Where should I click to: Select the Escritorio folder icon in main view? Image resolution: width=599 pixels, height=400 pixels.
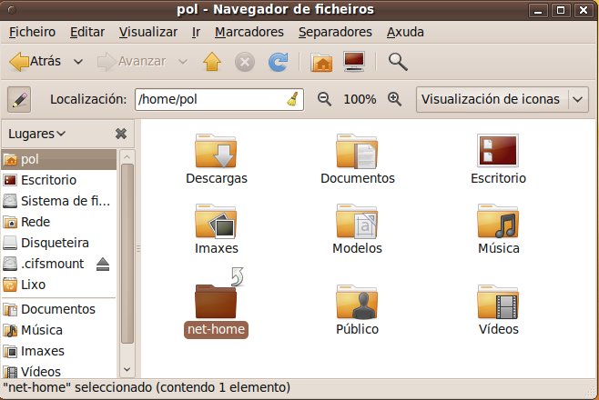coord(498,151)
